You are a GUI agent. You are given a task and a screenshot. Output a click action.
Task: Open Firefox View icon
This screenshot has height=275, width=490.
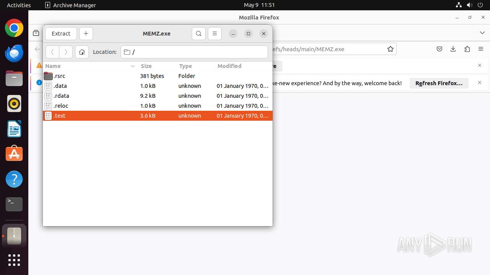tap(36, 33)
